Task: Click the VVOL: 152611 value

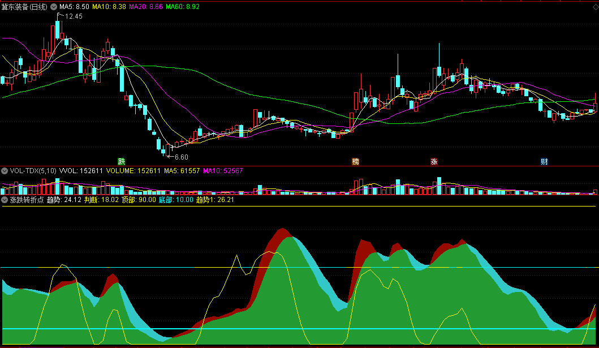Action: (81, 171)
